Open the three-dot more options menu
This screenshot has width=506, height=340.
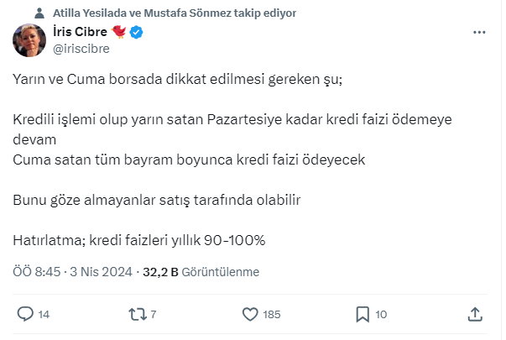(479, 33)
